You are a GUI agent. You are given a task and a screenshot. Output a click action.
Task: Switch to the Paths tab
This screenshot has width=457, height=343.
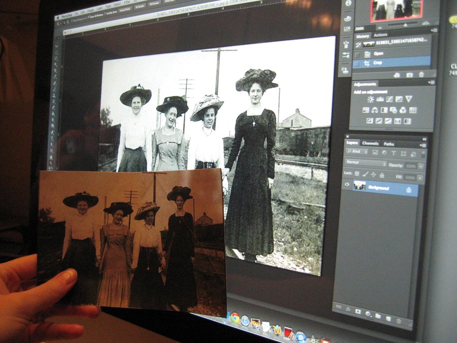(x=388, y=144)
